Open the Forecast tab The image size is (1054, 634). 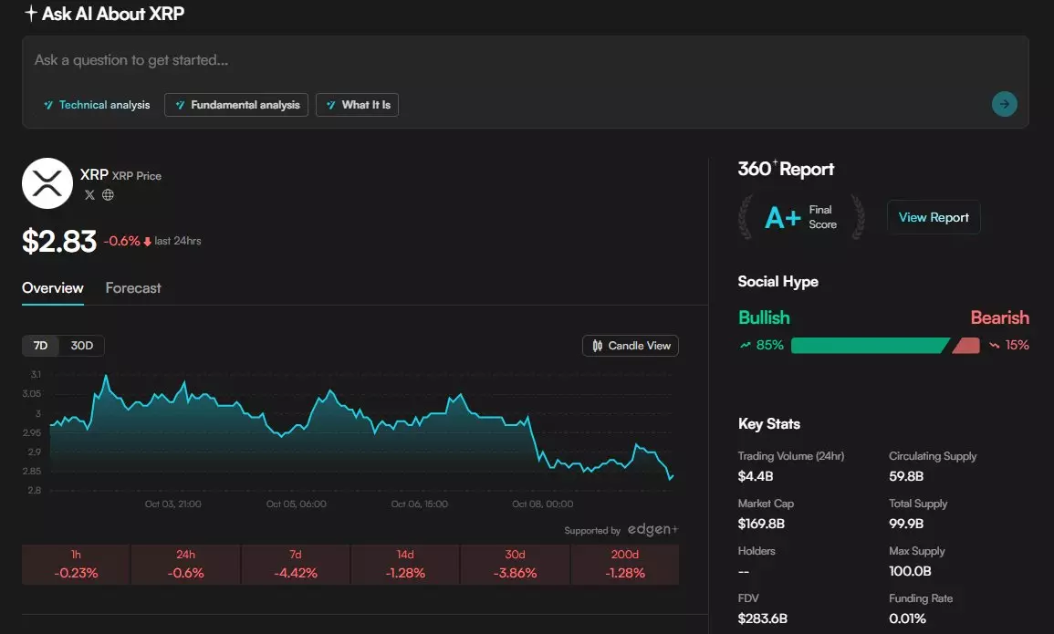point(133,287)
